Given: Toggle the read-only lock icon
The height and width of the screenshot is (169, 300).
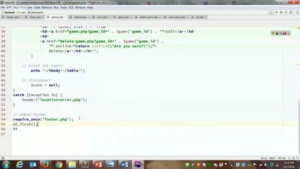Looking at the screenshot, I should (x=289, y=158).
